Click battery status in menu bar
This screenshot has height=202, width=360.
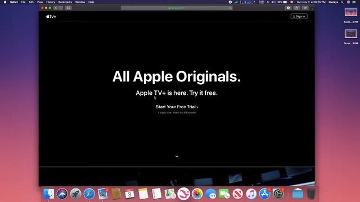[282, 2]
